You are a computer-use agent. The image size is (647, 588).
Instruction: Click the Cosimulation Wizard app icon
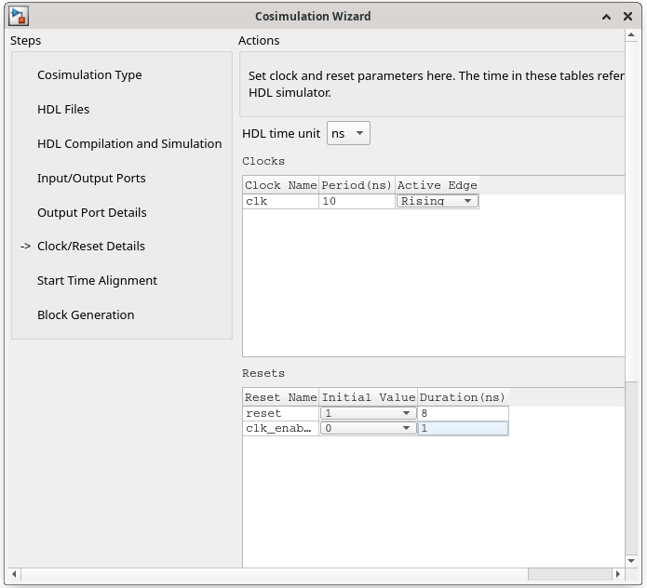tap(19, 16)
